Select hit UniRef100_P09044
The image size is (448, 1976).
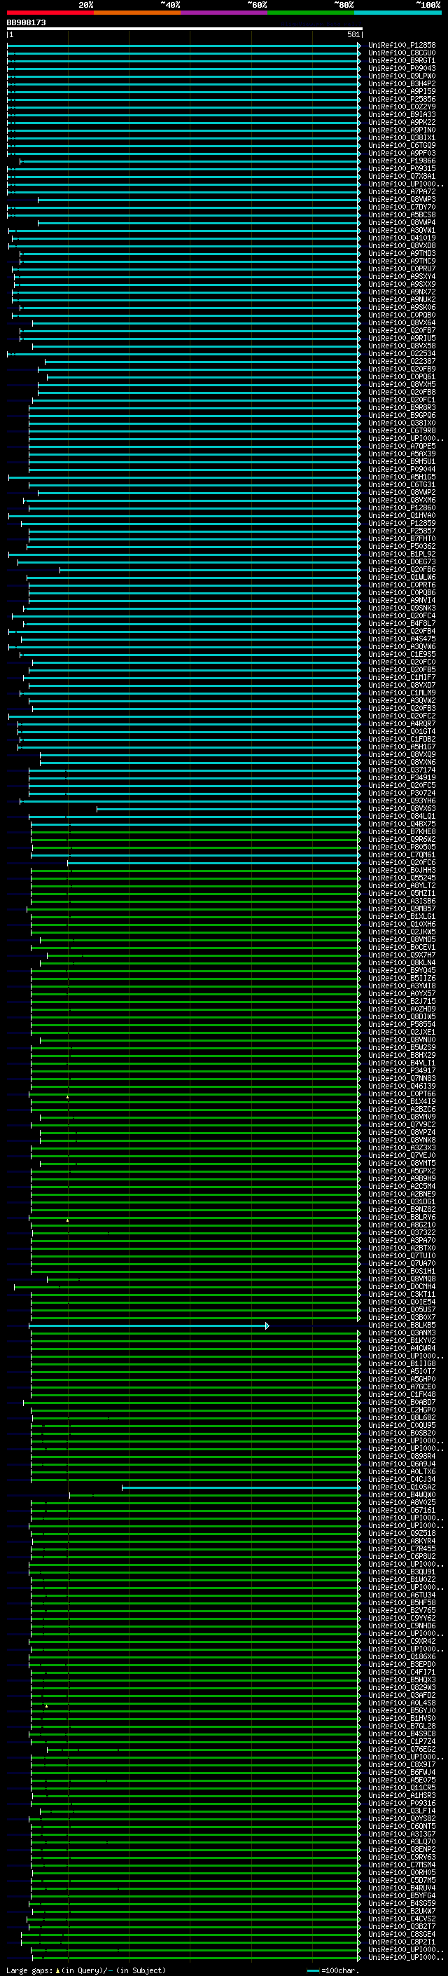coord(402,470)
